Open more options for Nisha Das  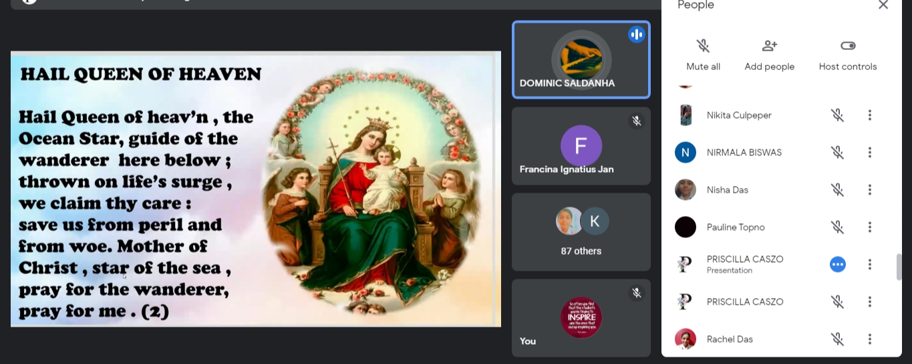click(869, 190)
